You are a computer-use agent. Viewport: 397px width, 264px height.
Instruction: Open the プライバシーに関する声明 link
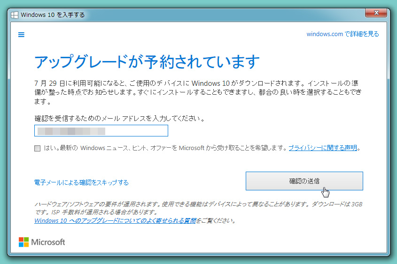(323, 148)
